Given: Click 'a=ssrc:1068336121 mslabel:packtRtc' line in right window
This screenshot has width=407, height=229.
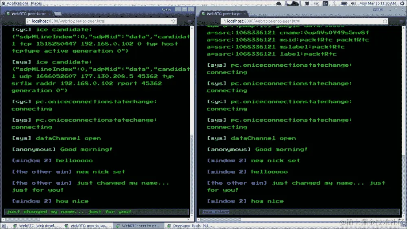Looking at the screenshot, I should 276,47.
